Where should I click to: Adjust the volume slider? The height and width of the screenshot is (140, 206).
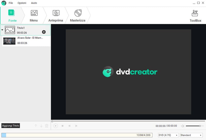[x=195, y=126]
